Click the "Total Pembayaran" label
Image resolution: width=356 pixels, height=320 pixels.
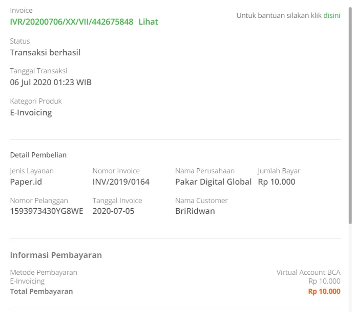(41, 291)
